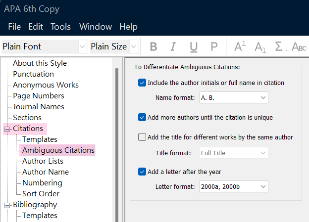Image resolution: width=309 pixels, height=222 pixels.
Task: Select Punctuation in the tree
Action: (33, 74)
